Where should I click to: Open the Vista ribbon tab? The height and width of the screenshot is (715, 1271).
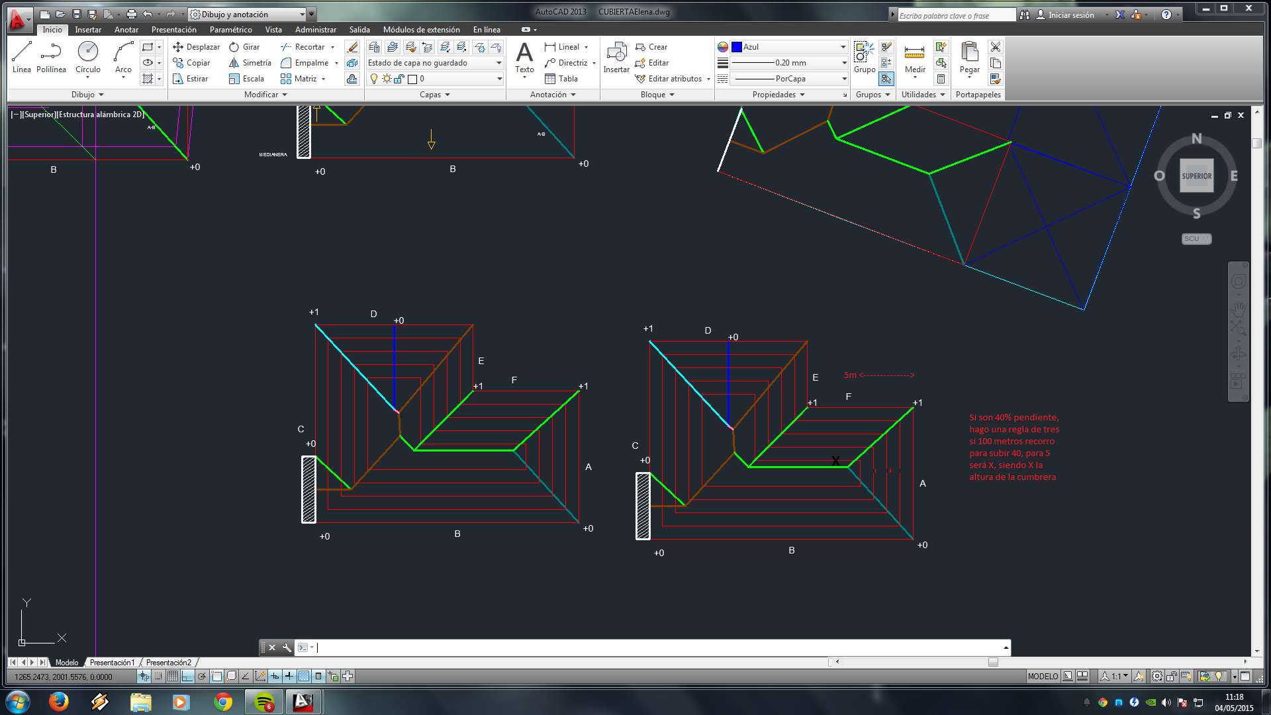[x=273, y=30]
